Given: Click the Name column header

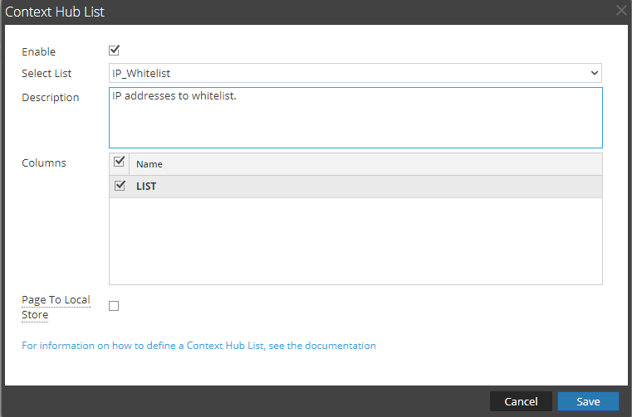Looking at the screenshot, I should click(x=149, y=164).
